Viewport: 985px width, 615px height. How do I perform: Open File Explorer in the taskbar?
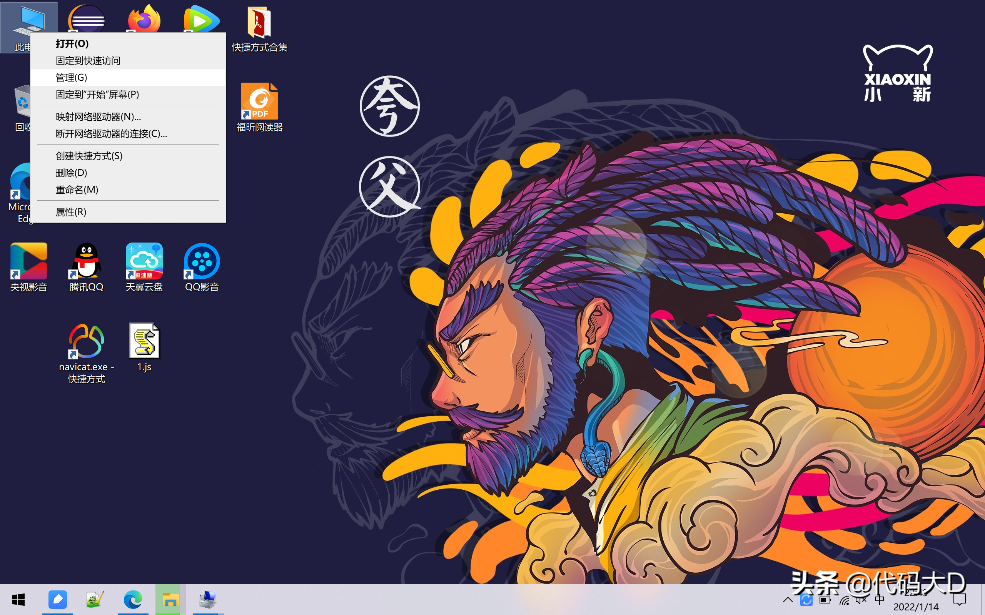click(x=170, y=600)
